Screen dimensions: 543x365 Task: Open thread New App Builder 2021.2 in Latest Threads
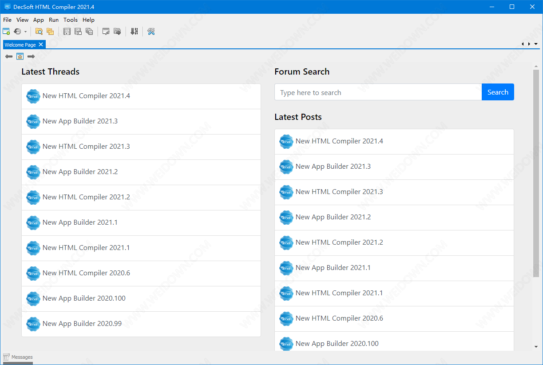coord(141,172)
